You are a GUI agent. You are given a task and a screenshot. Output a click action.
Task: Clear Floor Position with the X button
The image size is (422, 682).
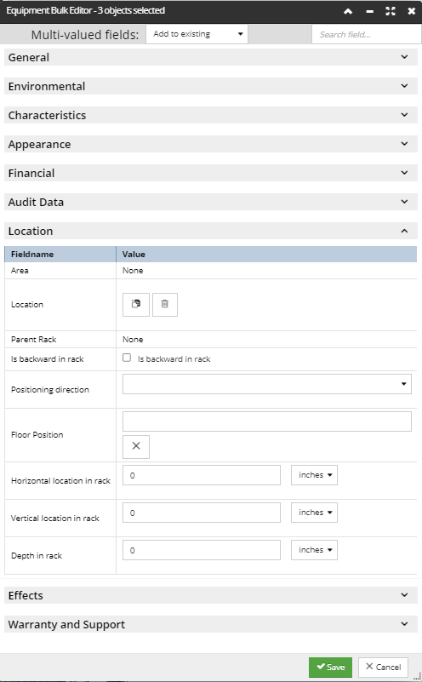click(135, 446)
